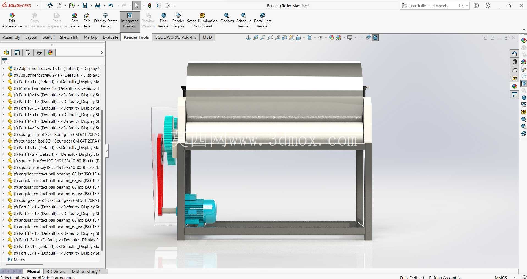
Task: Switch to the Assembly ribbon tab
Action: pyautogui.click(x=11, y=37)
